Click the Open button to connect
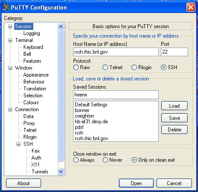Screen dimensions: 198x192 tap(136, 183)
